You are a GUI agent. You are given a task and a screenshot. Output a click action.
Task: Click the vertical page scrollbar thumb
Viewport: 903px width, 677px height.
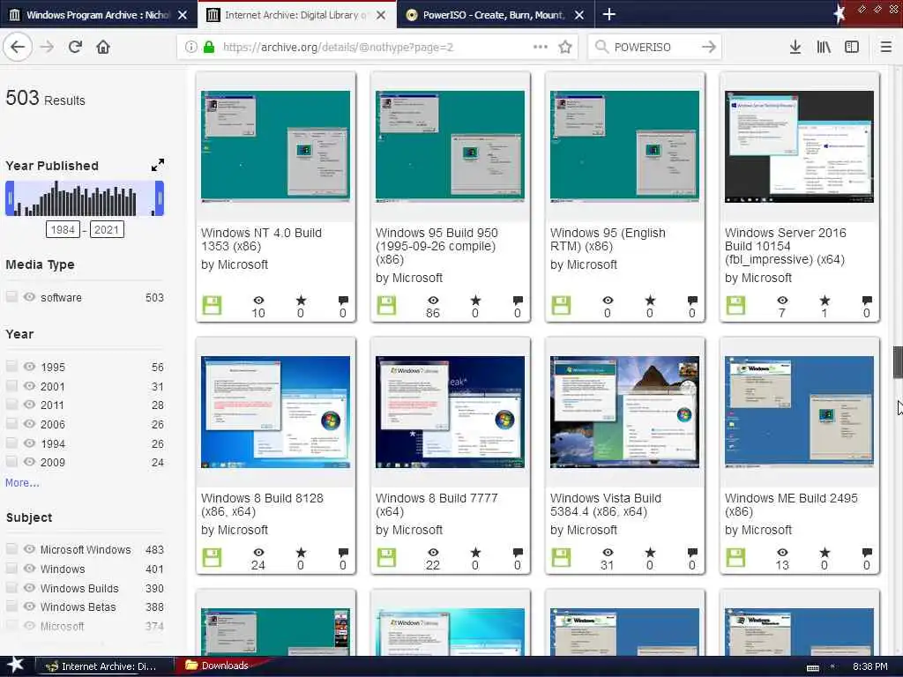[x=898, y=362]
